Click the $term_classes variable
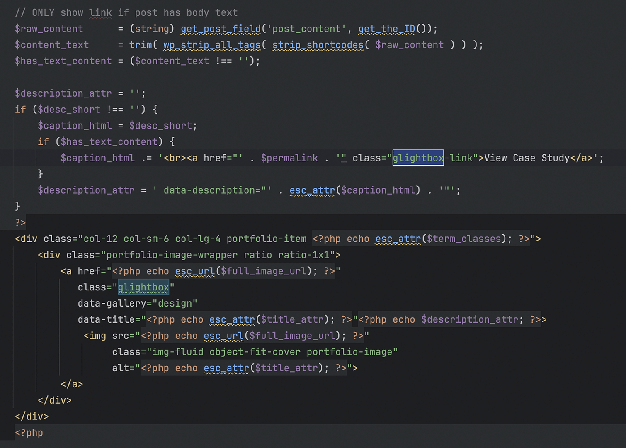 pos(464,239)
